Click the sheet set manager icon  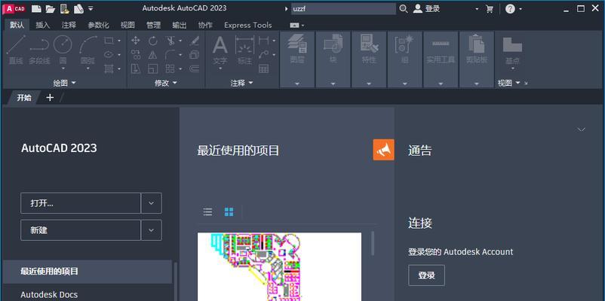[78, 8]
